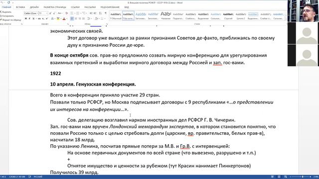Increase font size with grow-font icon
The height and width of the screenshot is (179, 319).
50,13
